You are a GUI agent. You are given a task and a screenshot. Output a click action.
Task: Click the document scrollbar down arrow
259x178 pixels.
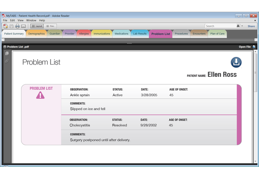click(x=255, y=161)
